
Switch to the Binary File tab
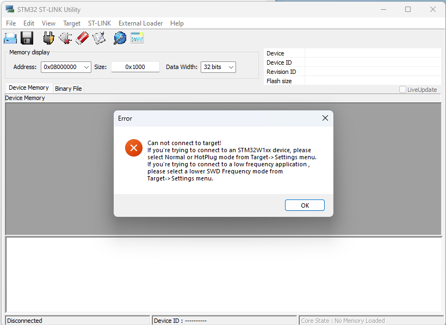point(69,89)
